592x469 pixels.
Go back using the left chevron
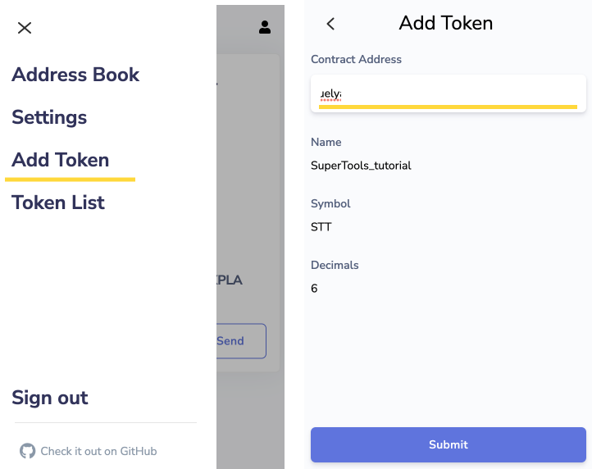pyautogui.click(x=330, y=24)
